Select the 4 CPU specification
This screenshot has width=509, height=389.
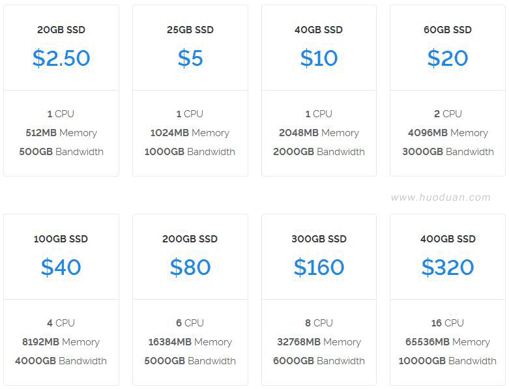click(x=61, y=323)
